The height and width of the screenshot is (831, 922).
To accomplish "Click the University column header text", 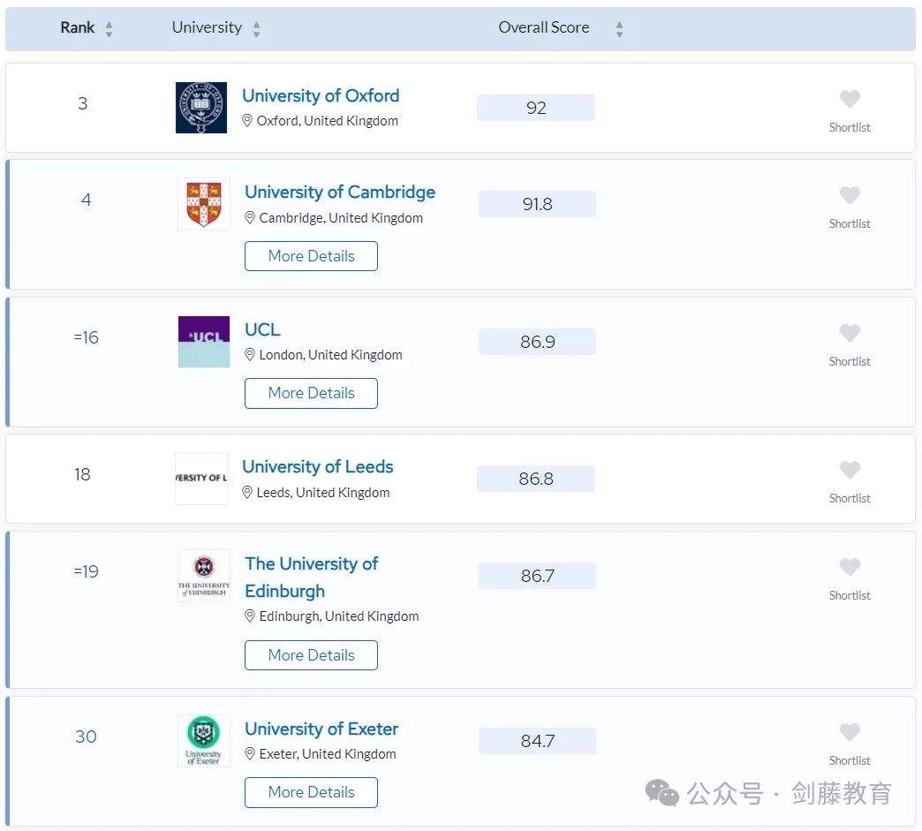I will tap(207, 27).
